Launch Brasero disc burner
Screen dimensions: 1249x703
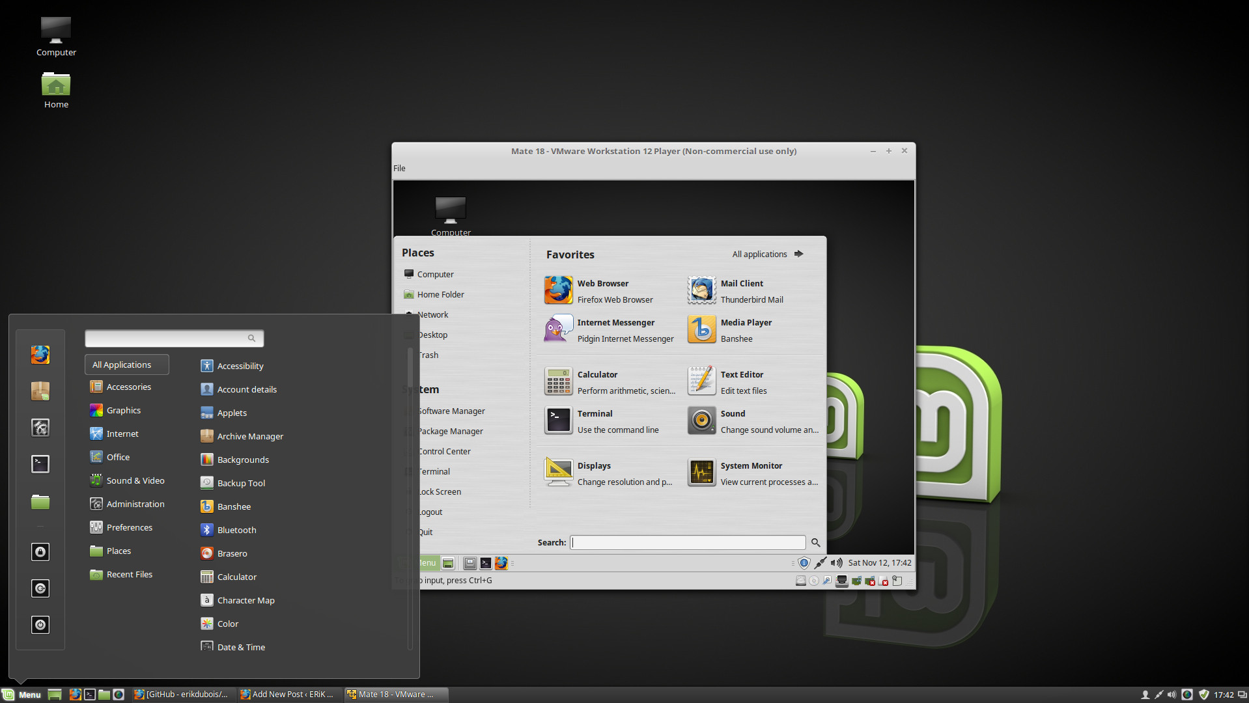point(223,553)
